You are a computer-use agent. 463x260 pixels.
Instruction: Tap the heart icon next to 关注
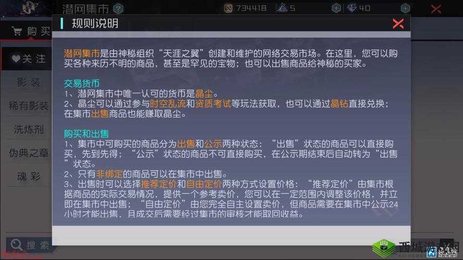16,59
